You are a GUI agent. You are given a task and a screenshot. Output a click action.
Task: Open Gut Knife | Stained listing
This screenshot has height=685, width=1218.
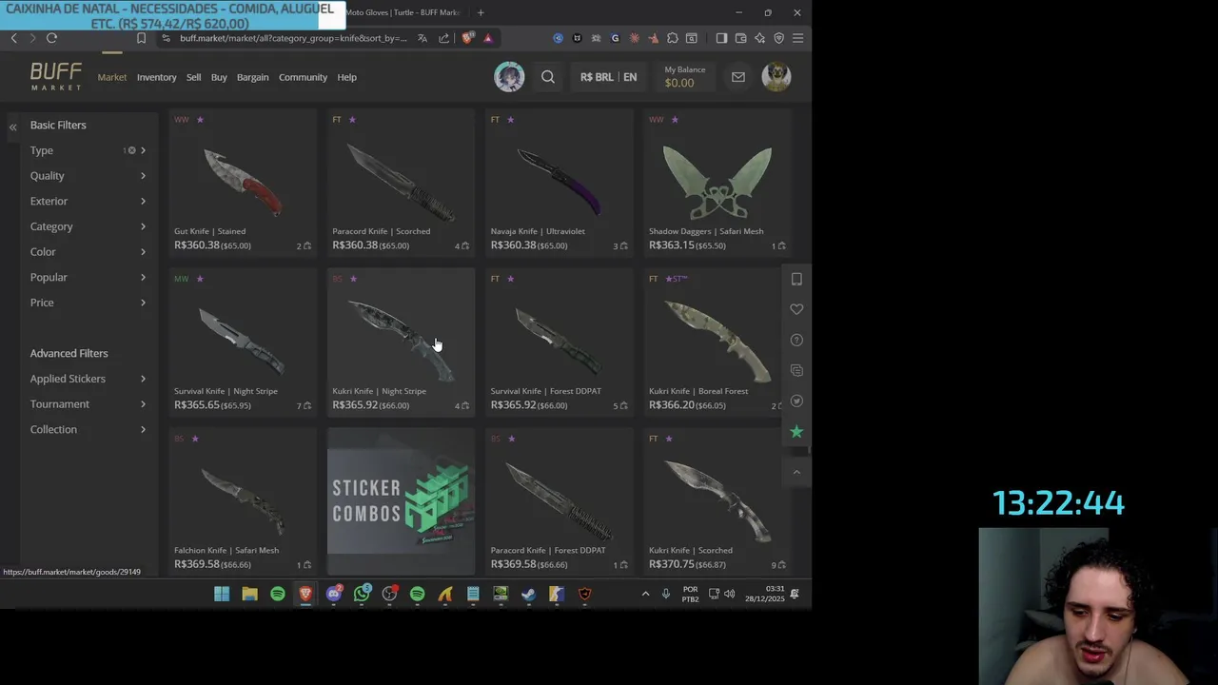click(x=243, y=182)
